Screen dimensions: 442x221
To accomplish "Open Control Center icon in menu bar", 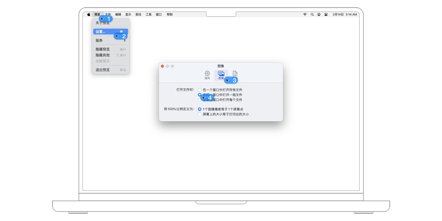I will pos(326,15).
